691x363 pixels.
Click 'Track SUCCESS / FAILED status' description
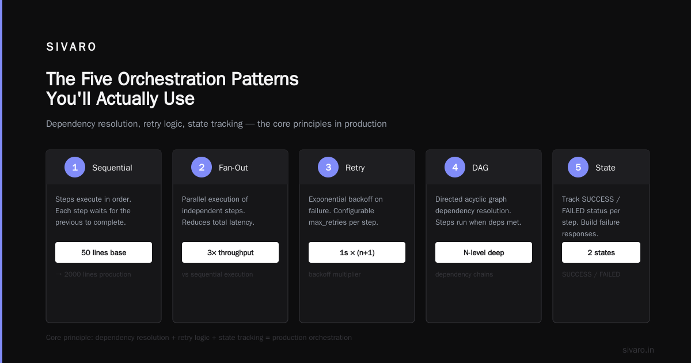pos(591,217)
